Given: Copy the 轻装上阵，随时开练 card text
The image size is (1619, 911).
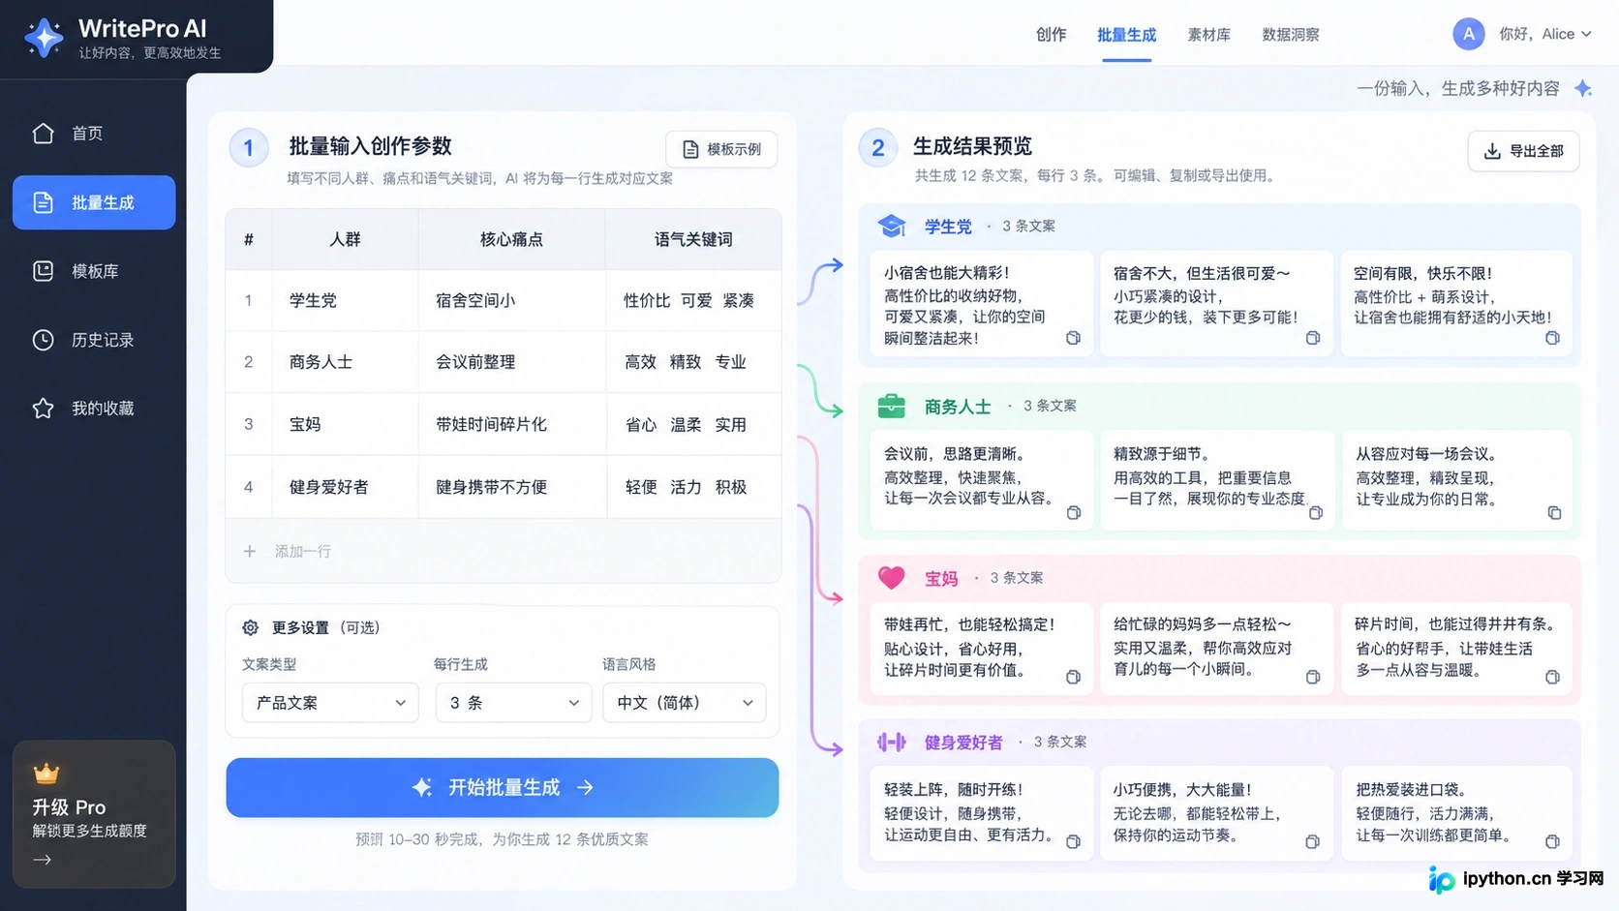Looking at the screenshot, I should pyautogui.click(x=1073, y=841).
